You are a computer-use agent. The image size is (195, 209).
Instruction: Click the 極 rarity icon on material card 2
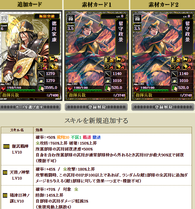click(138, 18)
